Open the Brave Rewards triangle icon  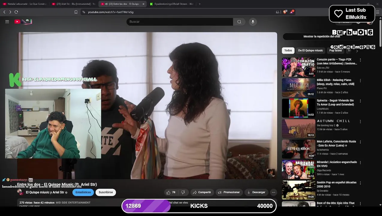(292, 12)
